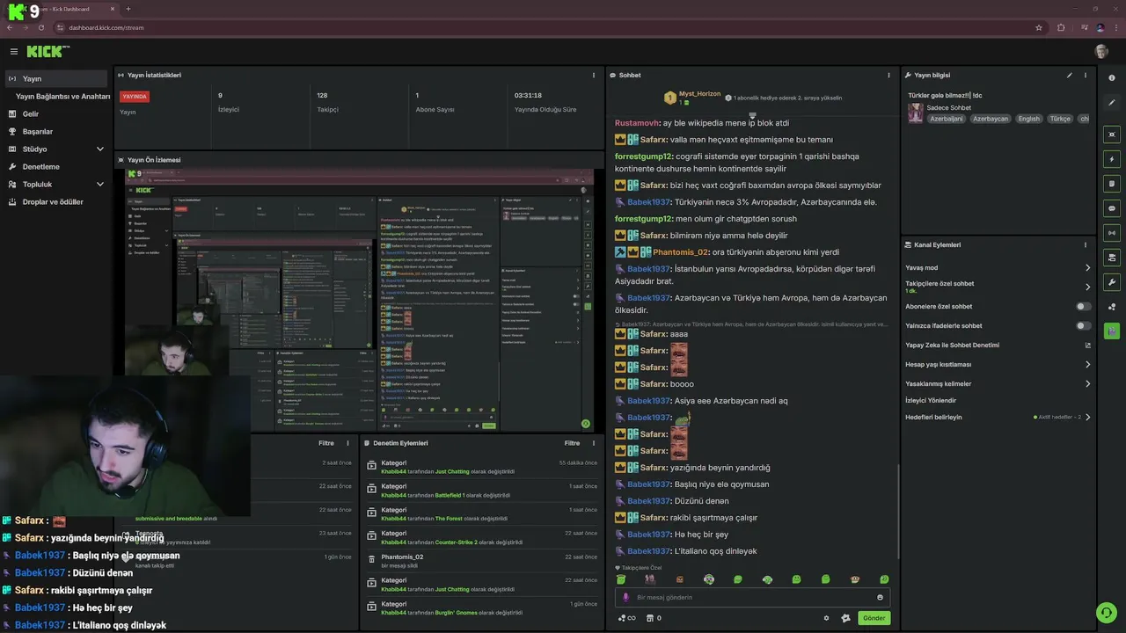Toggle Abonelere özel sohbet switch
Screen dimensions: 1126x633
[x=1084, y=307]
